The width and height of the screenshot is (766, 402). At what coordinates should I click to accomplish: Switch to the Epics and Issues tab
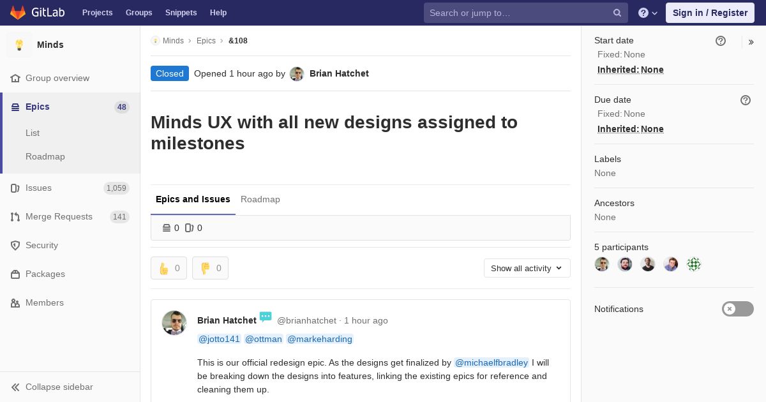193,199
